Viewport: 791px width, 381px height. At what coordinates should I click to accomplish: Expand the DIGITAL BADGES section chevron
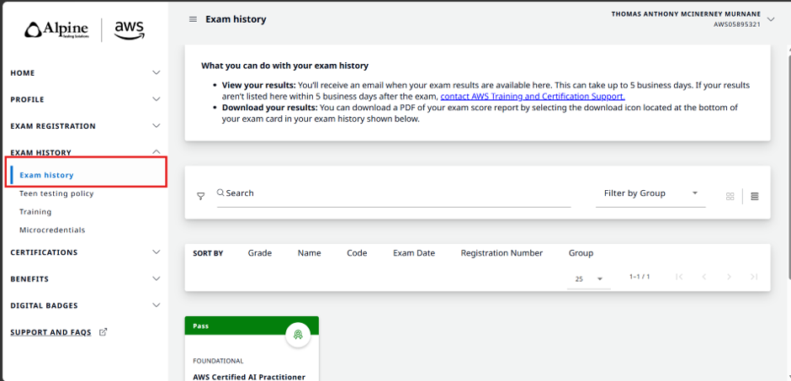click(x=157, y=305)
